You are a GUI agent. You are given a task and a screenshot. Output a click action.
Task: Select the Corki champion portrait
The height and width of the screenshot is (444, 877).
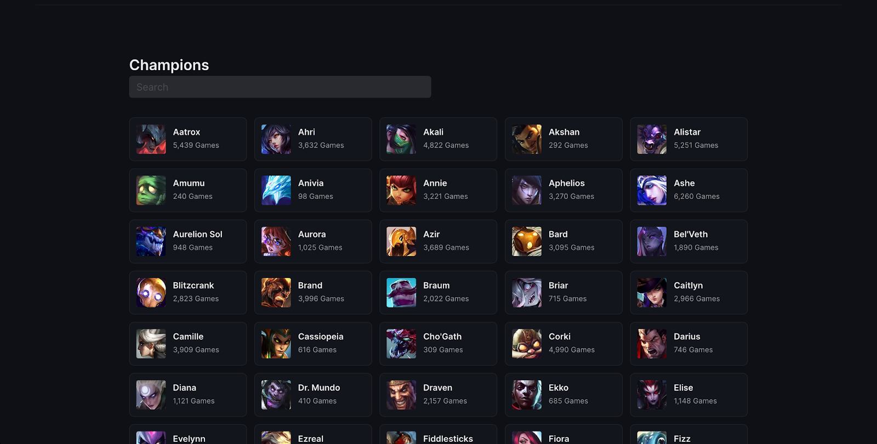pos(527,344)
